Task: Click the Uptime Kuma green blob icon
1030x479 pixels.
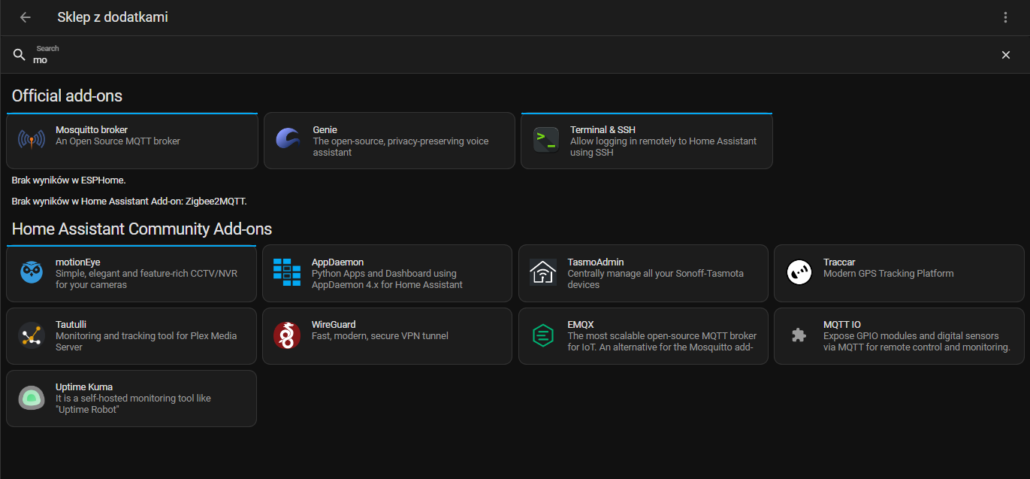Action: pyautogui.click(x=32, y=398)
